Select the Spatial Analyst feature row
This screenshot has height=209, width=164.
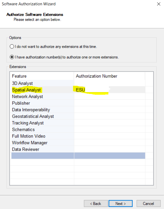click(x=26, y=90)
